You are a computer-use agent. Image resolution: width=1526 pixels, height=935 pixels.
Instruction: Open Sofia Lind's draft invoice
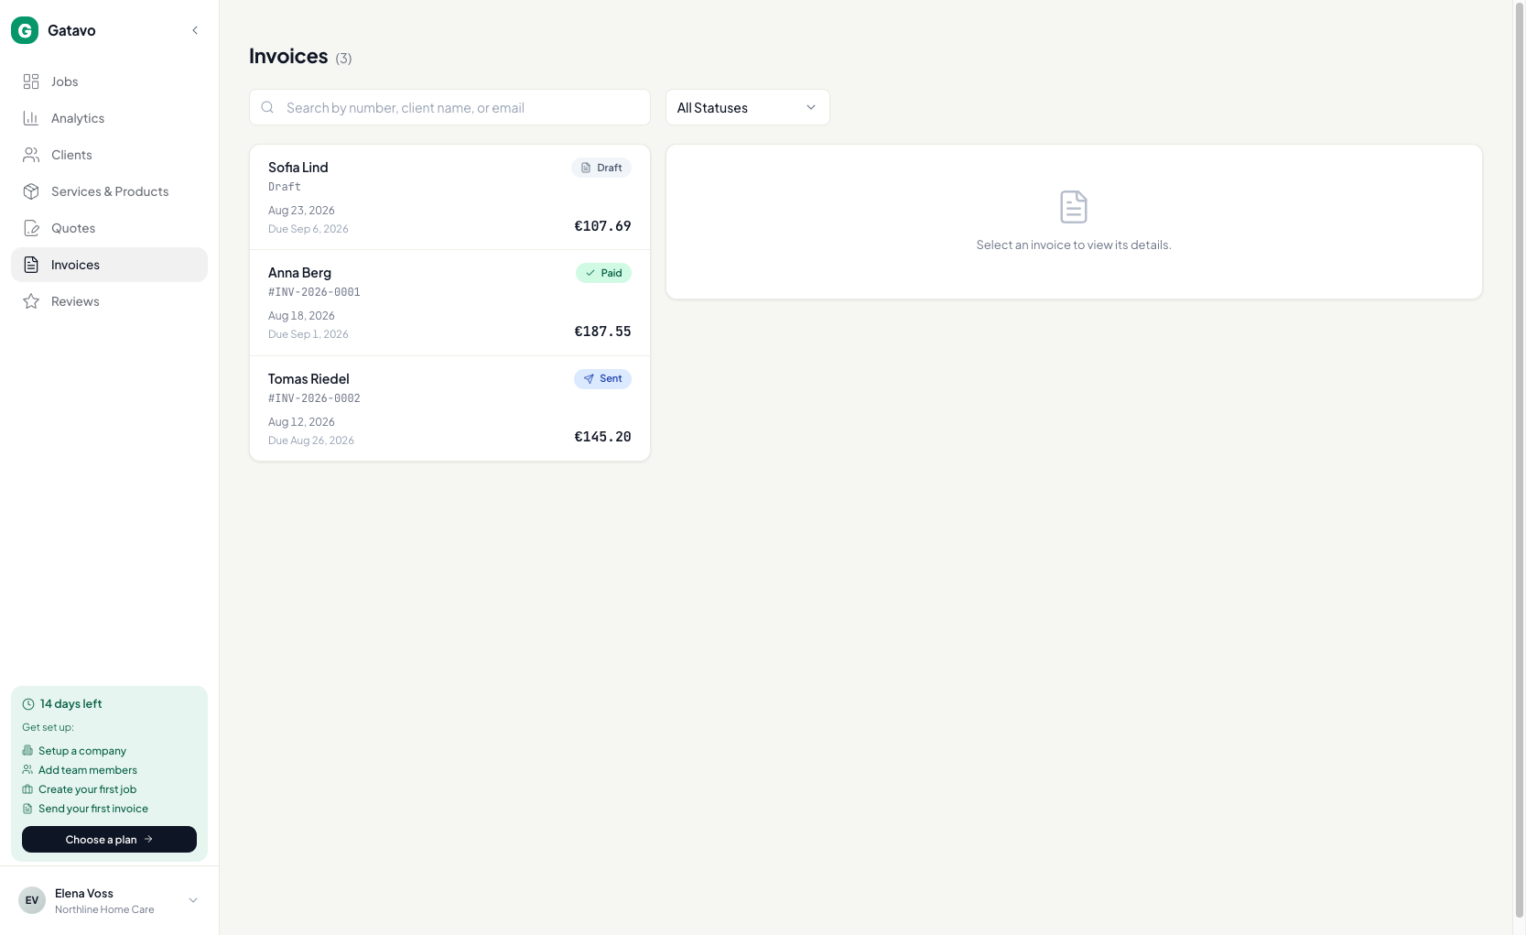click(x=449, y=197)
